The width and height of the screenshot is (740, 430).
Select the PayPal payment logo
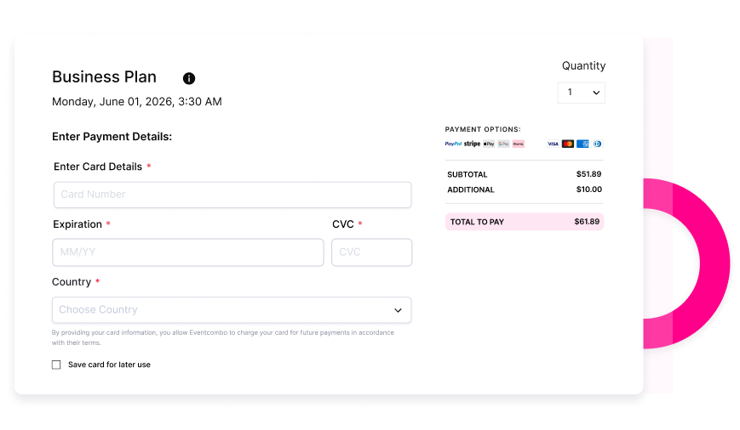pyautogui.click(x=453, y=144)
